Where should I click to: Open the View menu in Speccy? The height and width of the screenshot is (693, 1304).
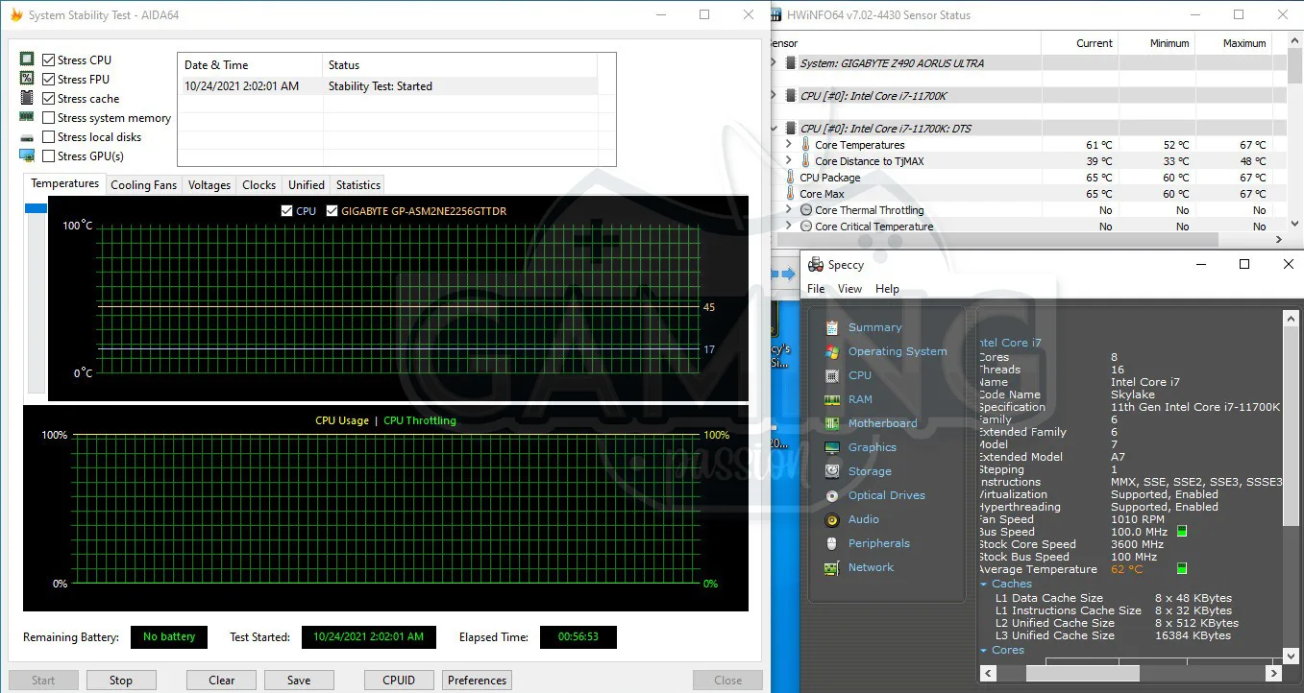pyautogui.click(x=850, y=289)
